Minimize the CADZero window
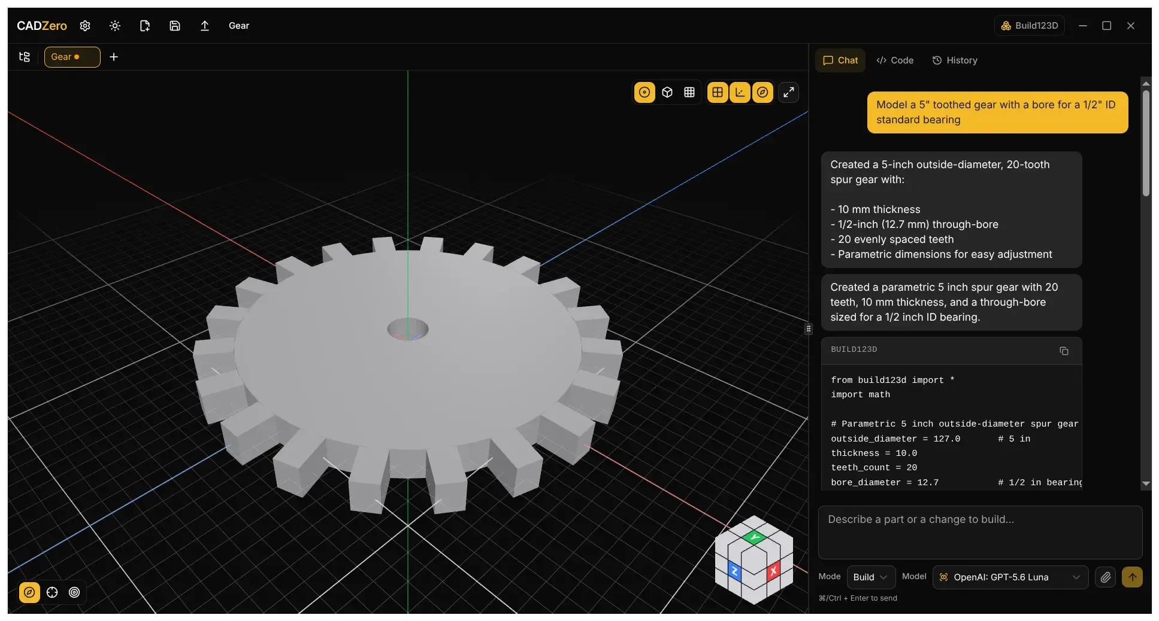The image size is (1159, 621). [x=1083, y=26]
